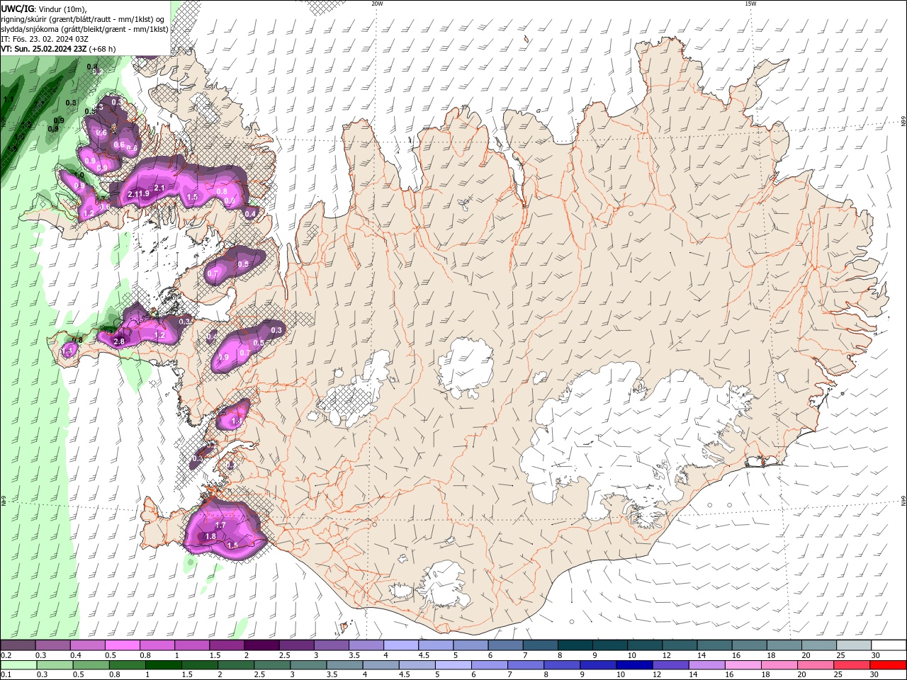Screen dimensions: 907x680
Task: Click the '12' label in the top legend row
Action: pyautogui.click(x=665, y=655)
